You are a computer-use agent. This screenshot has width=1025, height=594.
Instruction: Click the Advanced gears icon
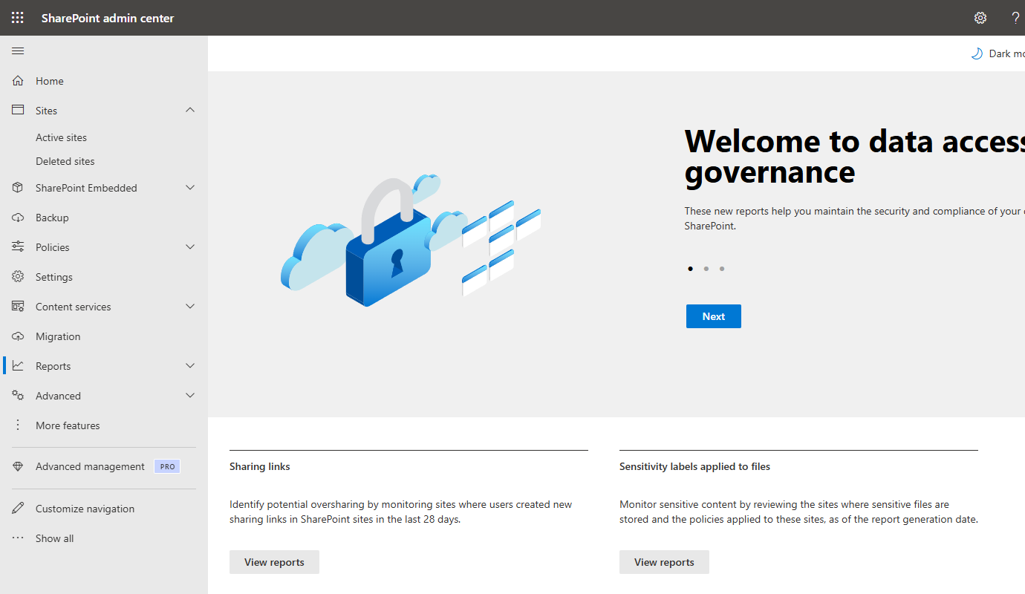[19, 395]
